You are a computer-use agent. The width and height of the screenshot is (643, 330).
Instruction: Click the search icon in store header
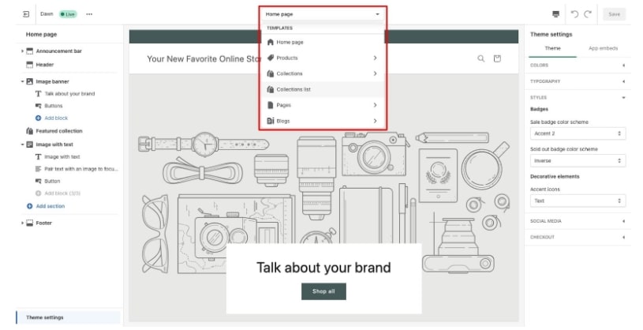(x=481, y=58)
